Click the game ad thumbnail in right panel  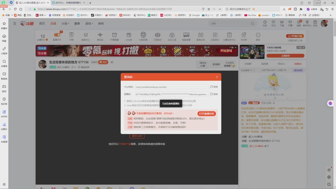tap(252, 52)
